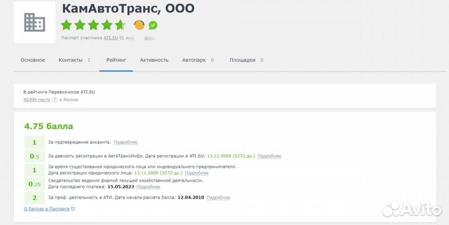
Task: Open the О баллах в Паспорте link
Action: point(47,209)
